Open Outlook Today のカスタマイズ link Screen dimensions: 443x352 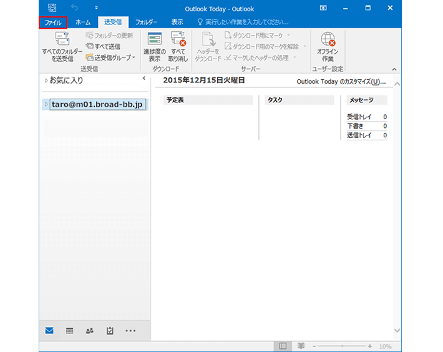(x=341, y=82)
